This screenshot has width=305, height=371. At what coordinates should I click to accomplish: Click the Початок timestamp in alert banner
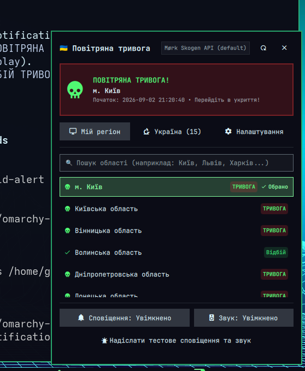(x=139, y=100)
